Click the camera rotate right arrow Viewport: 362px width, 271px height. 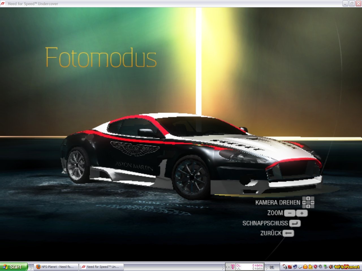(x=312, y=202)
